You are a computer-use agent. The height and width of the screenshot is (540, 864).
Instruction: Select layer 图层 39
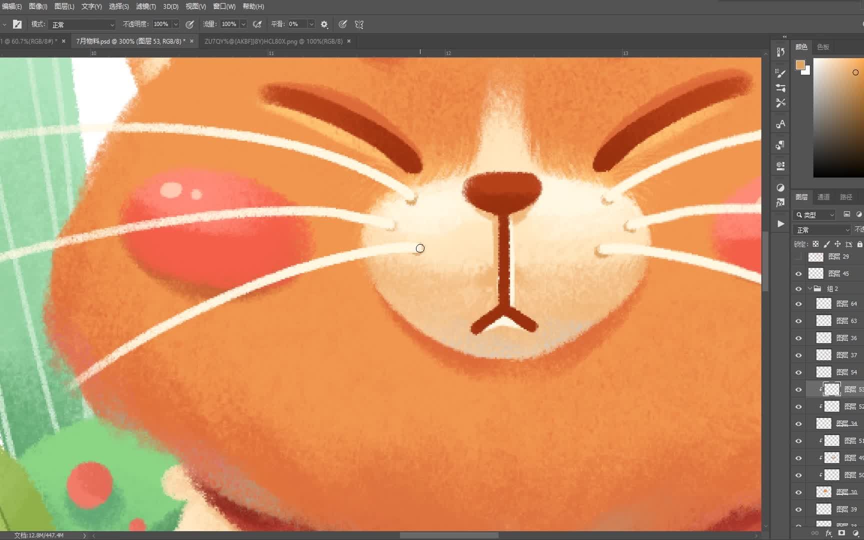coord(834,509)
